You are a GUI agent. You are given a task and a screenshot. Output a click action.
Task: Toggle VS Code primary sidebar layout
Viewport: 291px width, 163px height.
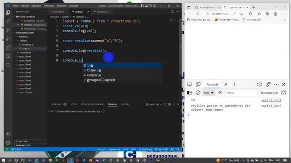[x=142, y=6]
